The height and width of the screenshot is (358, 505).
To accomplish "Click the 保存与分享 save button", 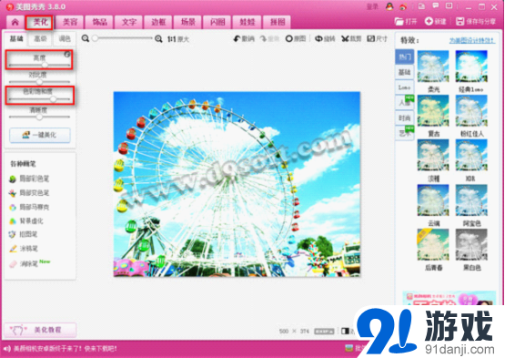I will click(476, 22).
